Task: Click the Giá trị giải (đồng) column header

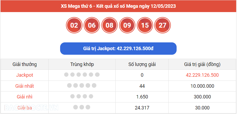Action: point(202,64)
